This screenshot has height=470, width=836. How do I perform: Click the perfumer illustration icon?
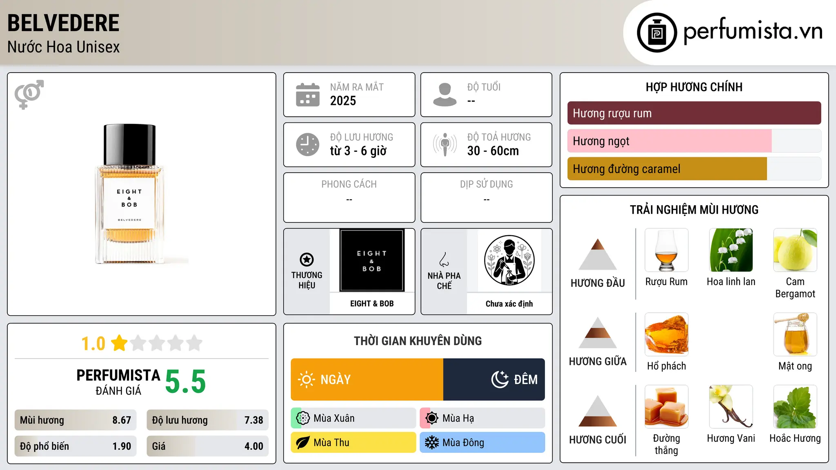[509, 260]
